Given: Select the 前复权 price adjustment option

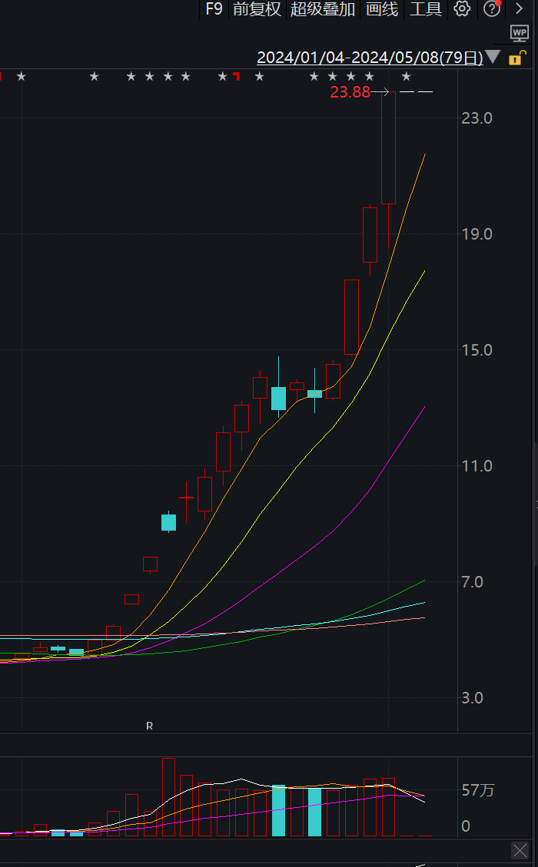Looking at the screenshot, I should coord(257,9).
